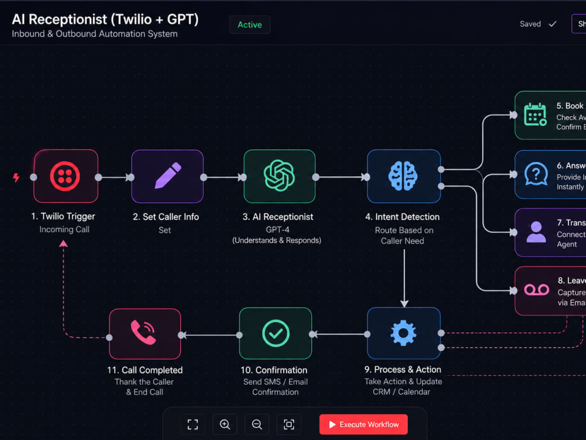Image resolution: width=586 pixels, height=440 pixels.
Task: Open the Process & Action gear node
Action: (x=404, y=333)
